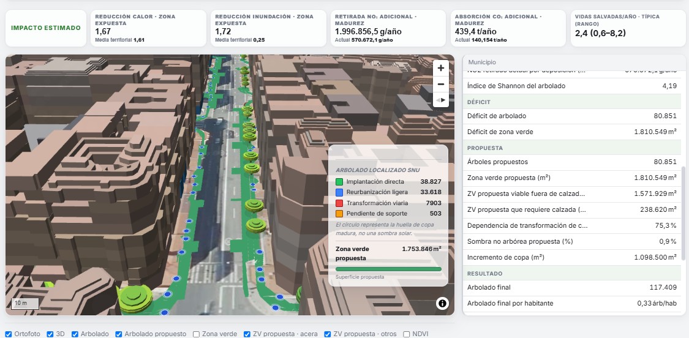The height and width of the screenshot is (338, 689).
Task: Select the Arbolado final row
Action: coord(572,287)
